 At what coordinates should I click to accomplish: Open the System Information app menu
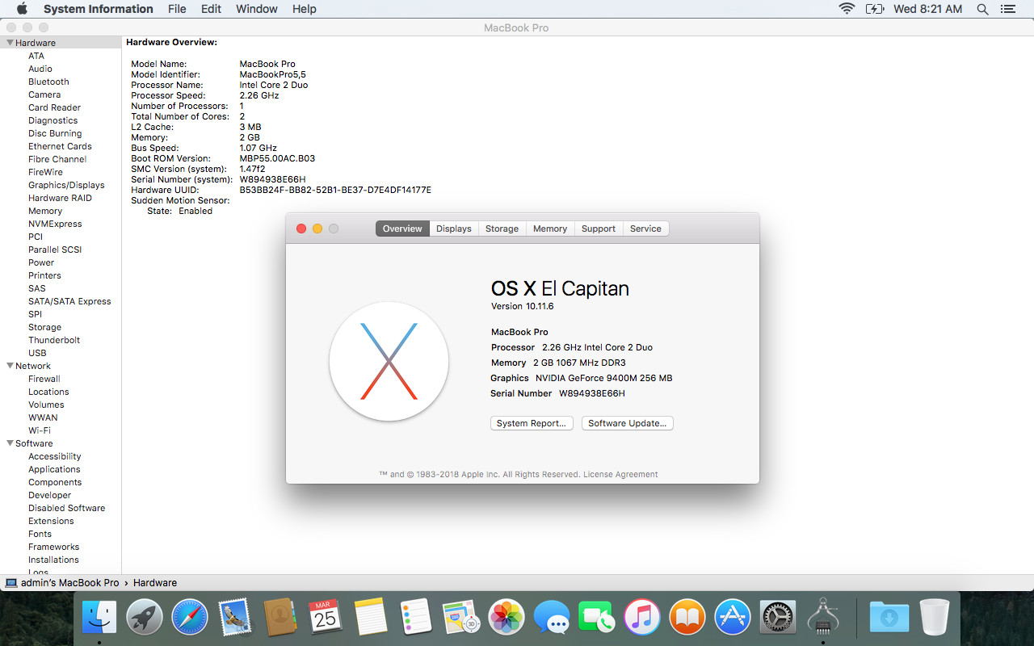click(x=99, y=9)
